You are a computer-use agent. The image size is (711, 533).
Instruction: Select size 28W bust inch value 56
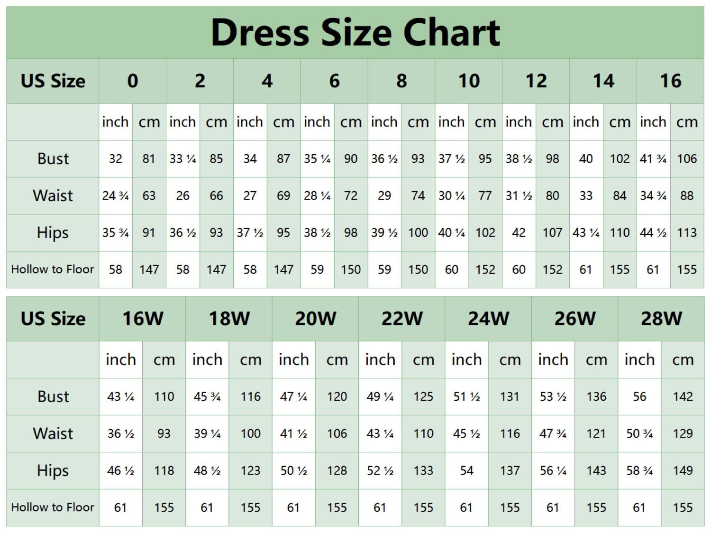639,396
